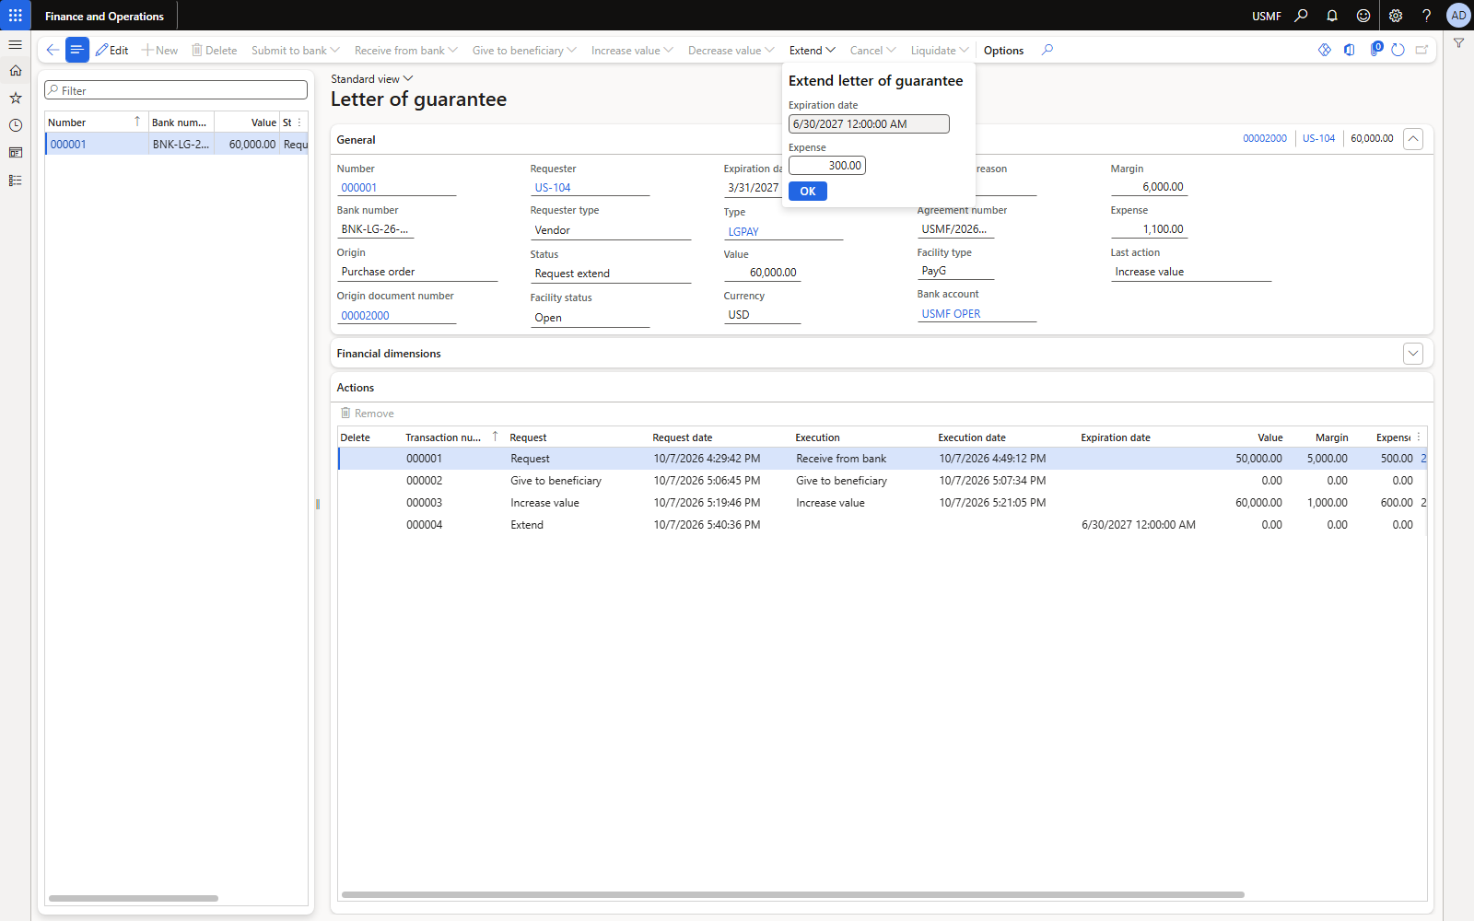
Task: Open help question mark icon
Action: 1426,16
